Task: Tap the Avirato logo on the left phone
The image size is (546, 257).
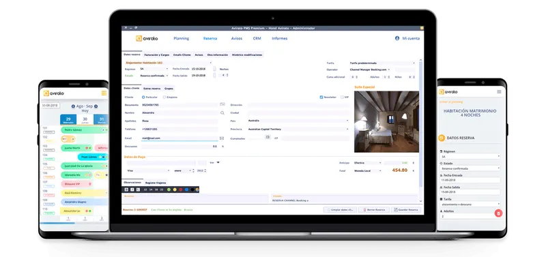Action: pyautogui.click(x=54, y=93)
